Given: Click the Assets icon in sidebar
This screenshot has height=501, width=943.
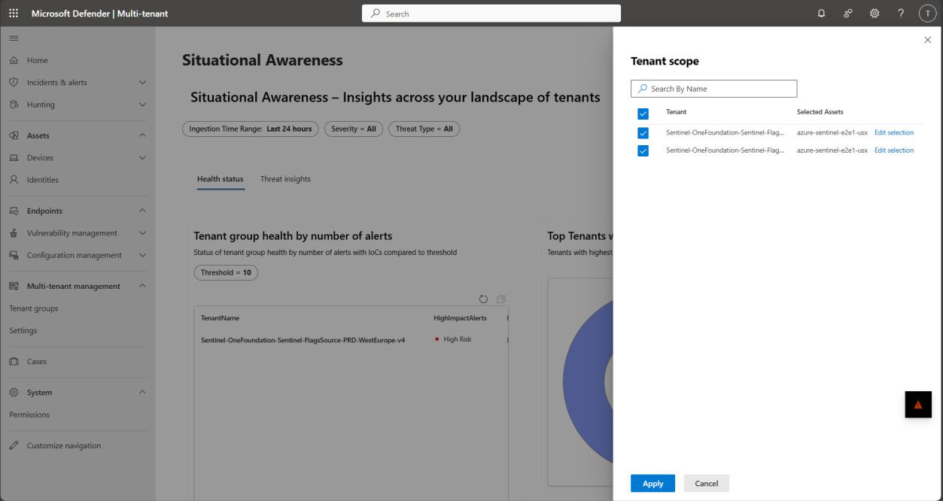Looking at the screenshot, I should tap(14, 135).
